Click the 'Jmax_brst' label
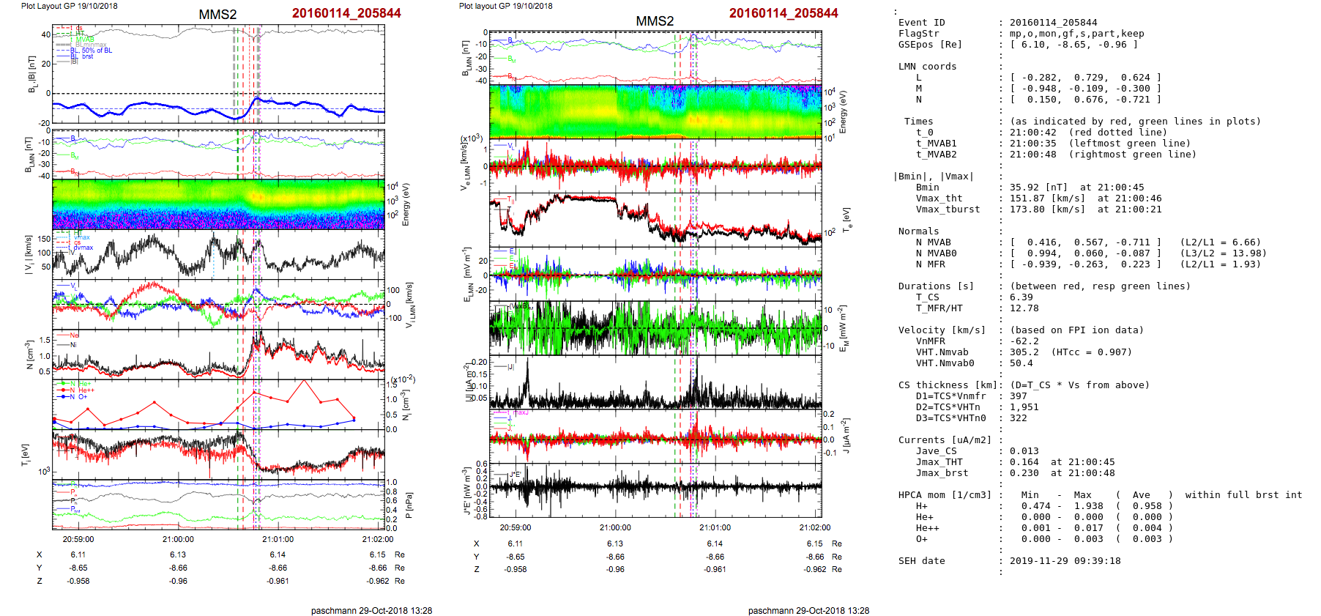Viewport: 1321px width, 616px height. 942,473
